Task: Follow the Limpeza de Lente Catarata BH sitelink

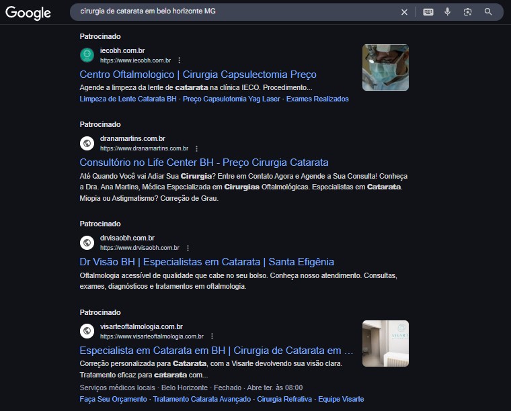Action: (128, 99)
